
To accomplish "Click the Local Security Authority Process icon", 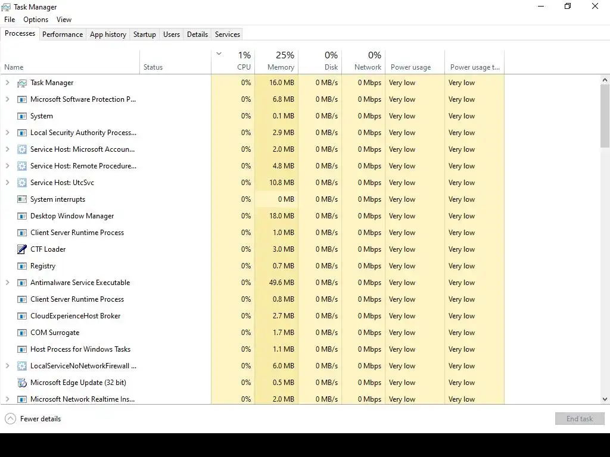I will (x=22, y=133).
